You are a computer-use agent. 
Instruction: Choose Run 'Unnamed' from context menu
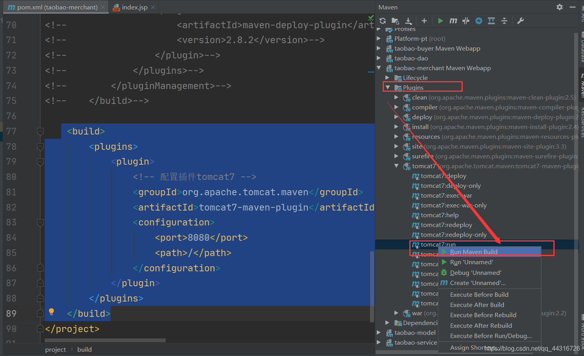(490, 262)
